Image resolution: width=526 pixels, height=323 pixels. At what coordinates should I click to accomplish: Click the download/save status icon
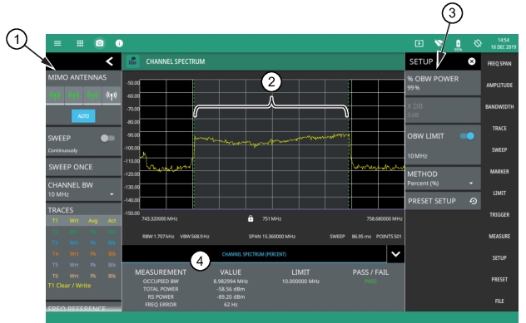click(x=419, y=43)
